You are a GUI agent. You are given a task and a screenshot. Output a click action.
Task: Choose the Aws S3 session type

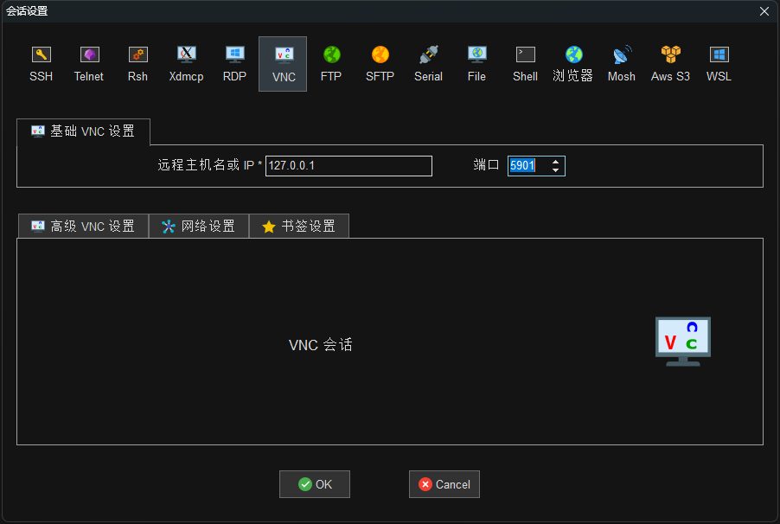(x=670, y=63)
